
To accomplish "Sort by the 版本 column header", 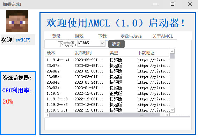I will pyautogui.click(x=51, y=53).
